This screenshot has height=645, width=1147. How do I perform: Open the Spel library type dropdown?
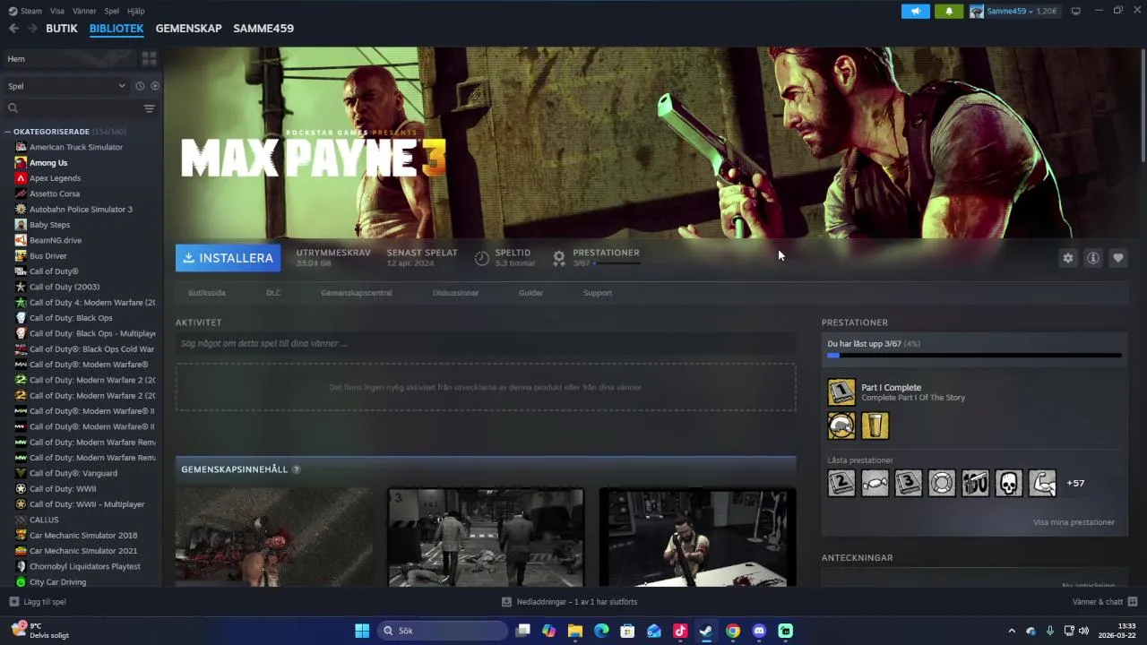click(67, 86)
